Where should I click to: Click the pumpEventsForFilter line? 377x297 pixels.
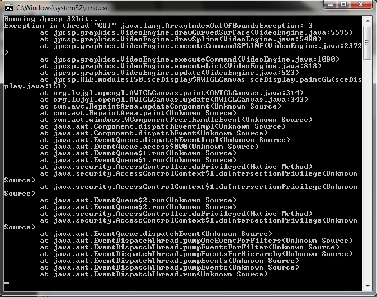190,247
